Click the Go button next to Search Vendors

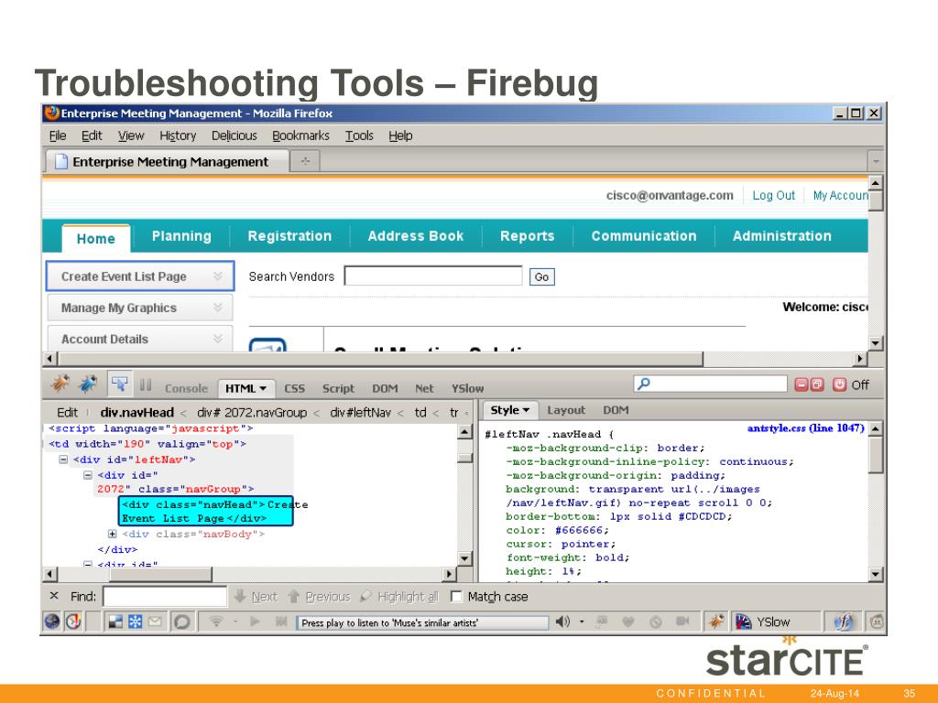tap(542, 276)
